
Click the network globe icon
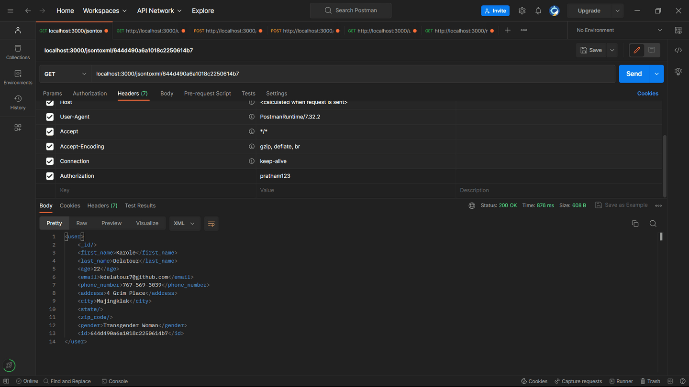click(x=472, y=205)
